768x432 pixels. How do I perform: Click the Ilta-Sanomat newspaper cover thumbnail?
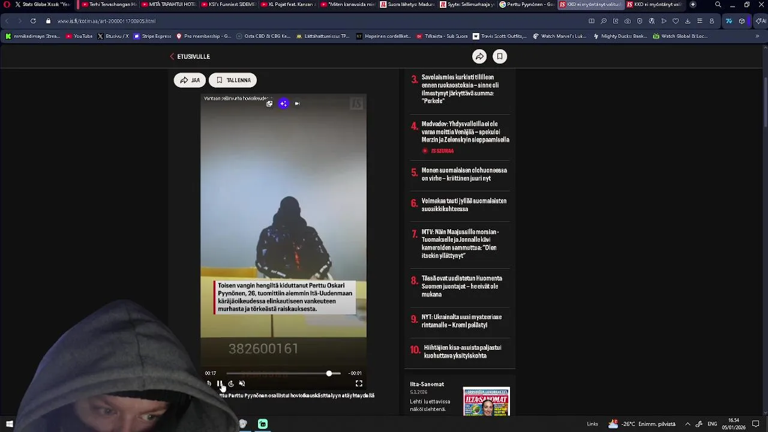pyautogui.click(x=486, y=401)
